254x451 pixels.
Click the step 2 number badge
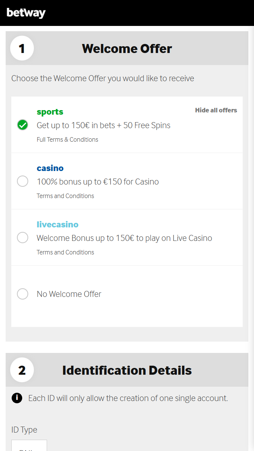click(22, 370)
